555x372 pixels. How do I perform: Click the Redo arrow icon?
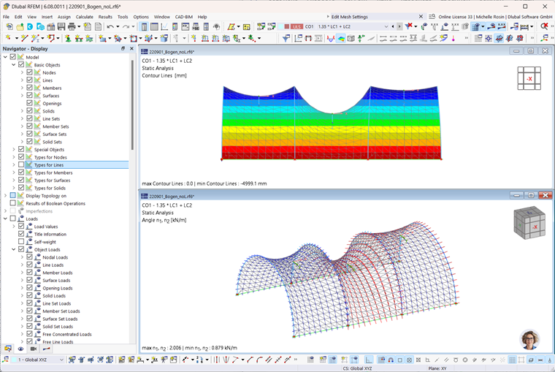[126, 26]
